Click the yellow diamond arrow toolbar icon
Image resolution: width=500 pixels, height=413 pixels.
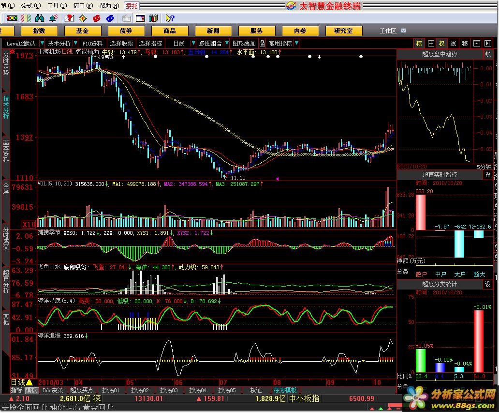click(x=83, y=18)
